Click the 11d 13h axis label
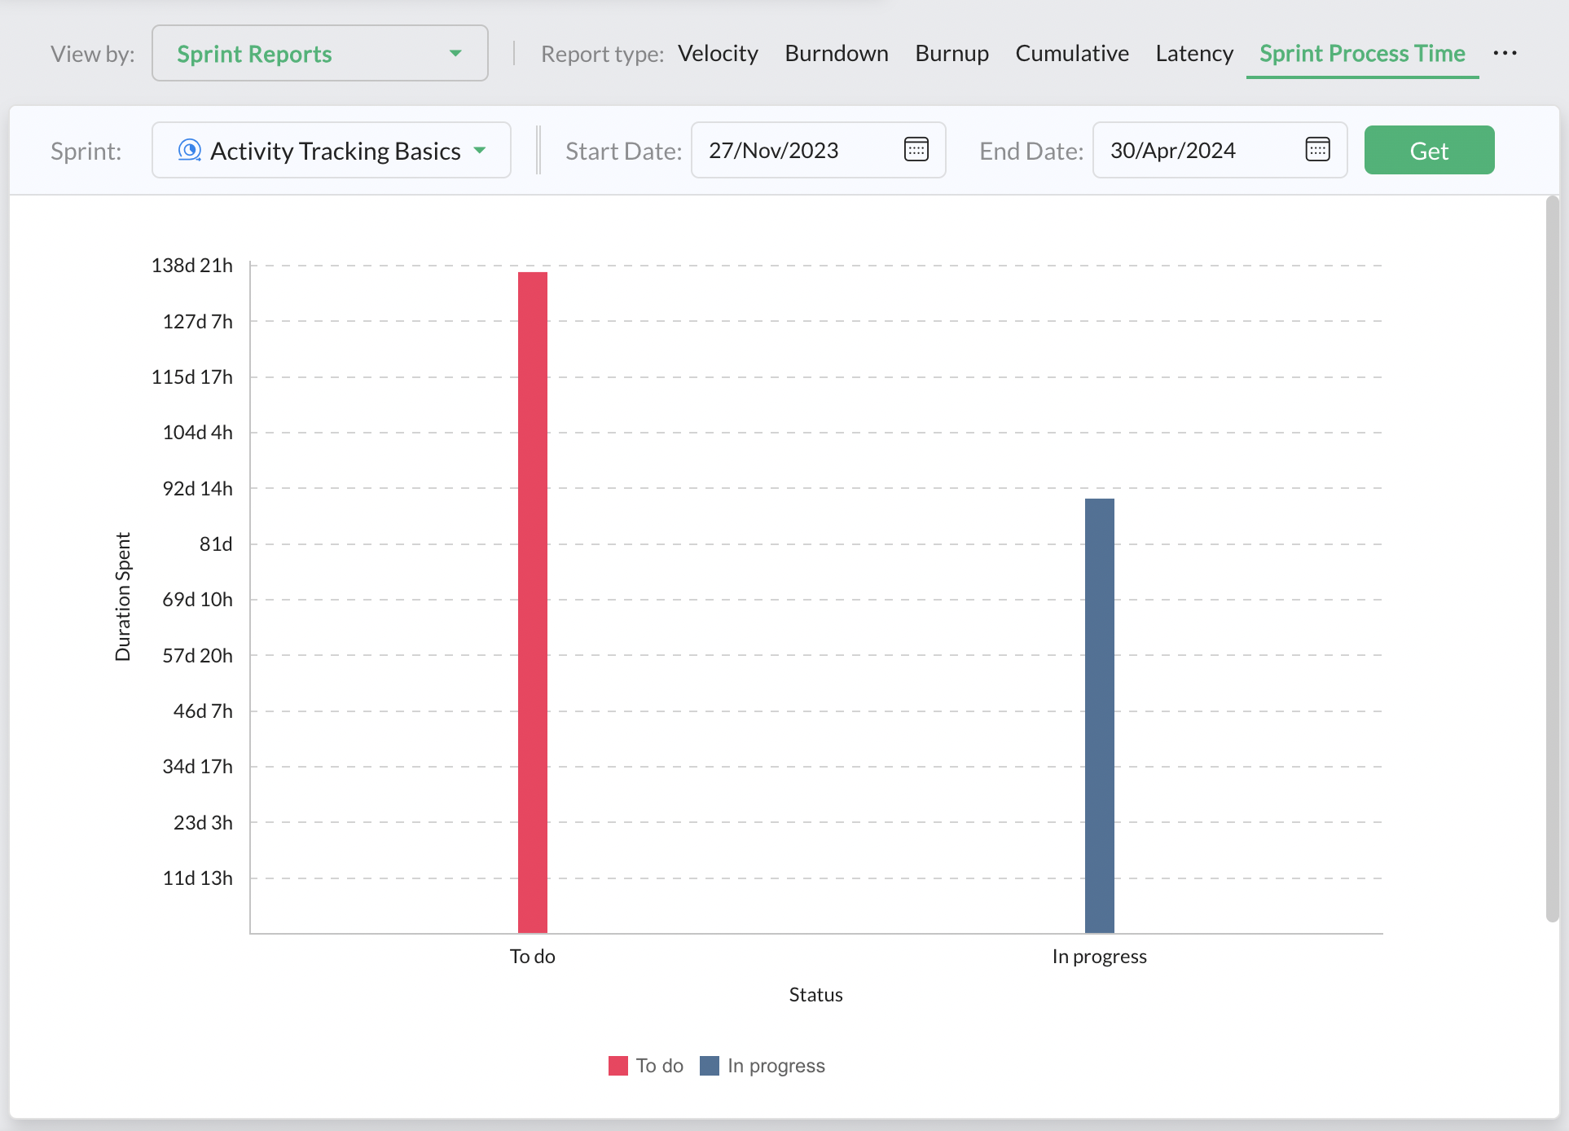This screenshot has height=1131, width=1569. (198, 878)
